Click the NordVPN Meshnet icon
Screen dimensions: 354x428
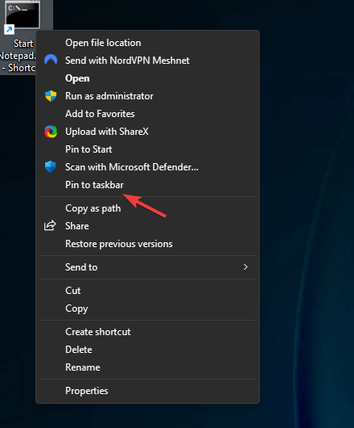point(51,60)
